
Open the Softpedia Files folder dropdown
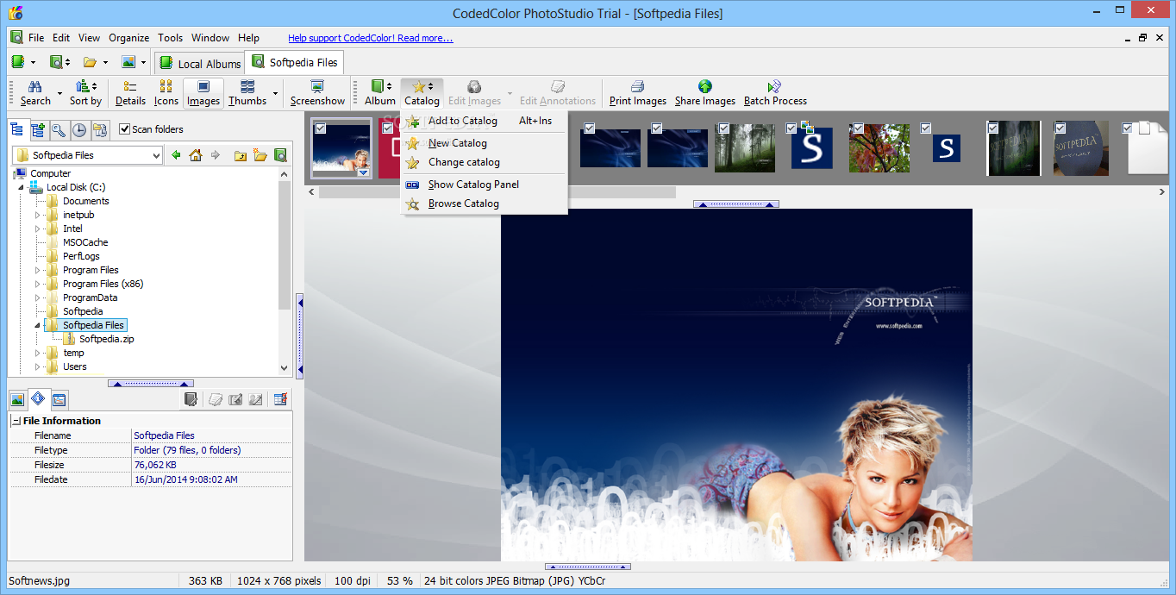point(156,155)
